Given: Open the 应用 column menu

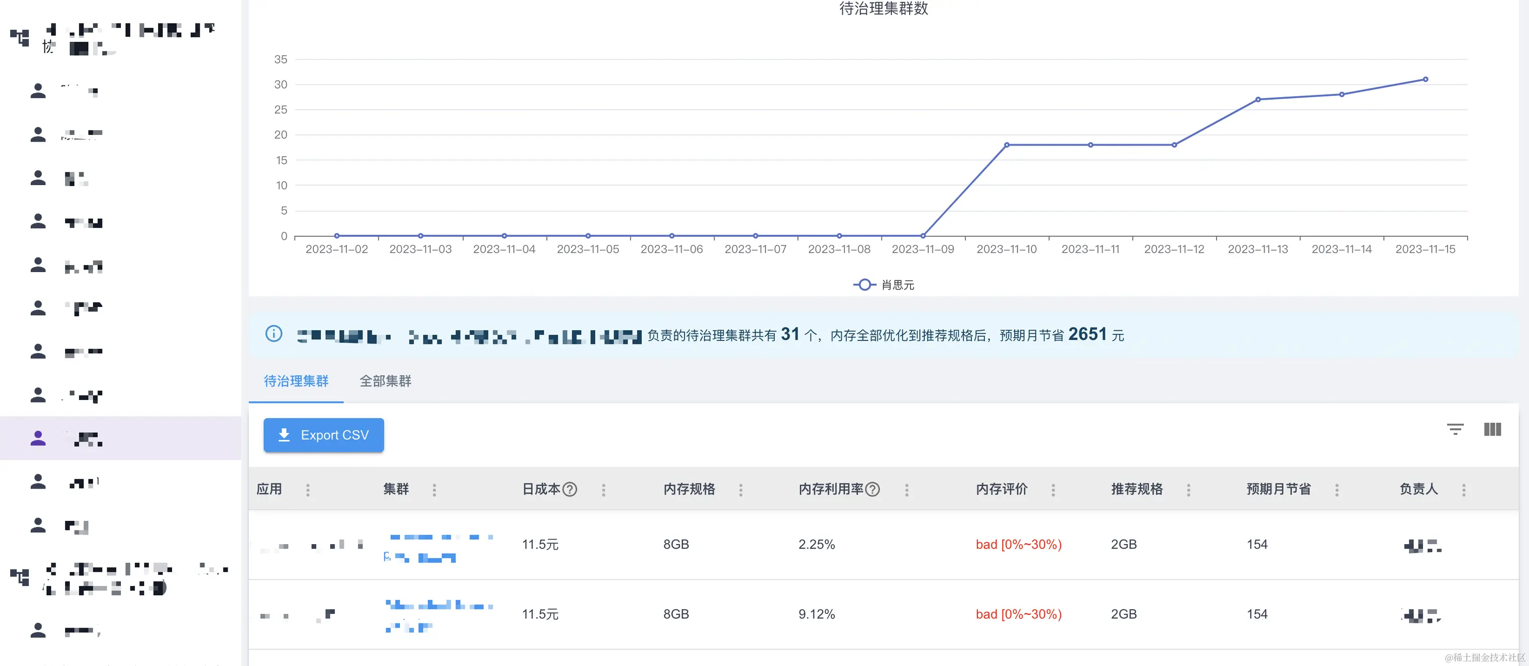Looking at the screenshot, I should click(x=307, y=490).
